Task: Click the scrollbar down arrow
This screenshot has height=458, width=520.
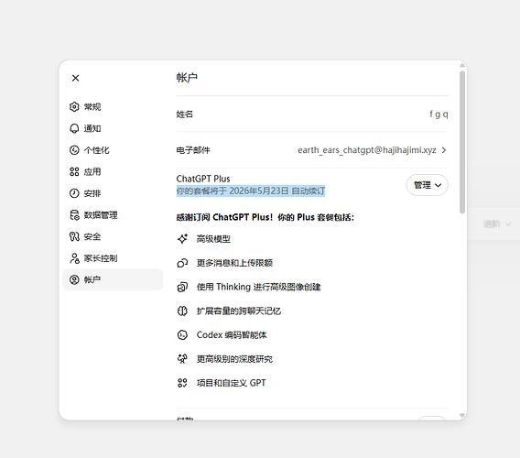Action: pos(462,416)
